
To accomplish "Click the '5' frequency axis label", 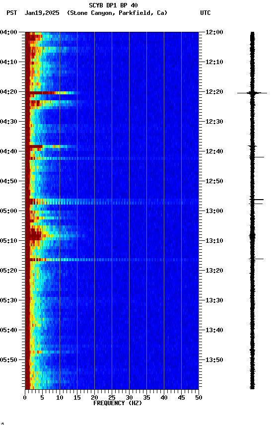I will 42,398.
